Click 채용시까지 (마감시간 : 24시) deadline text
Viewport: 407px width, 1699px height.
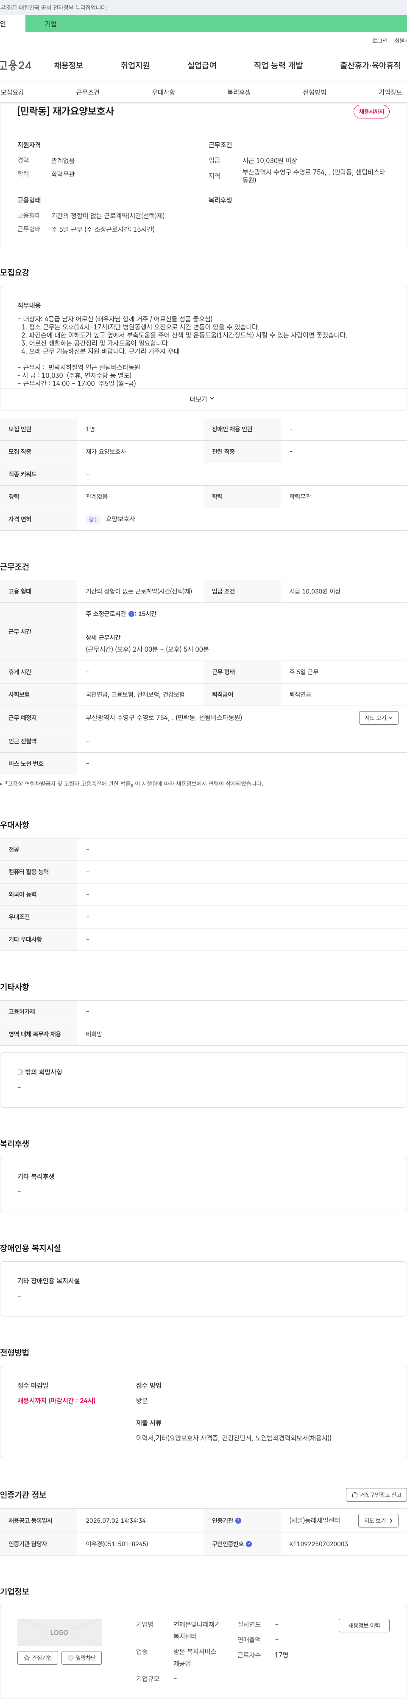pos(57,1400)
